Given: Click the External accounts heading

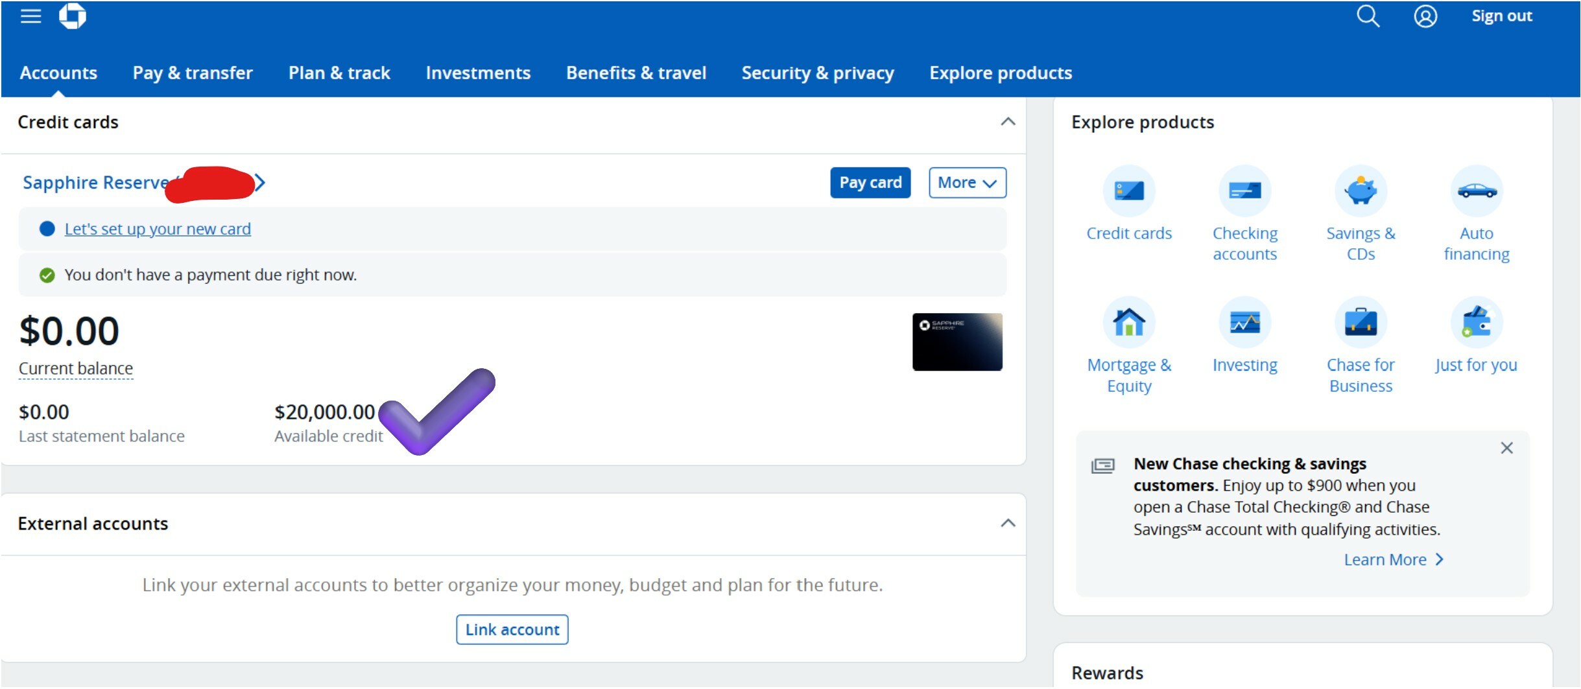Looking at the screenshot, I should [x=93, y=523].
